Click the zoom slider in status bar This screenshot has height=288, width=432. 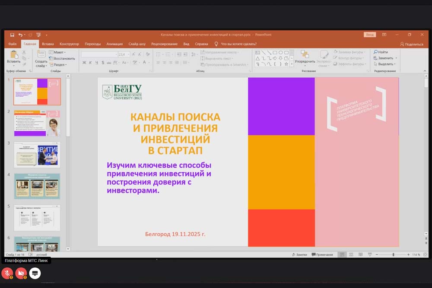(x=393, y=255)
